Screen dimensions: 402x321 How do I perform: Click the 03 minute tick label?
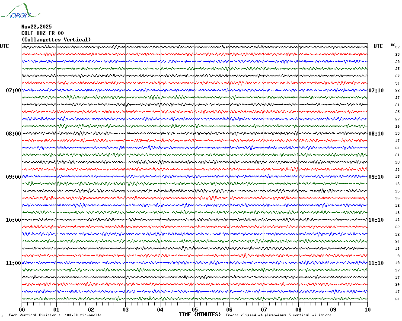coord(126,309)
